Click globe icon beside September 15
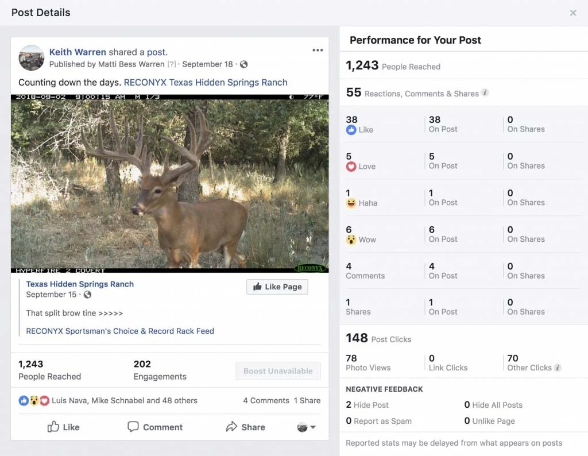The image size is (588, 456). point(87,295)
